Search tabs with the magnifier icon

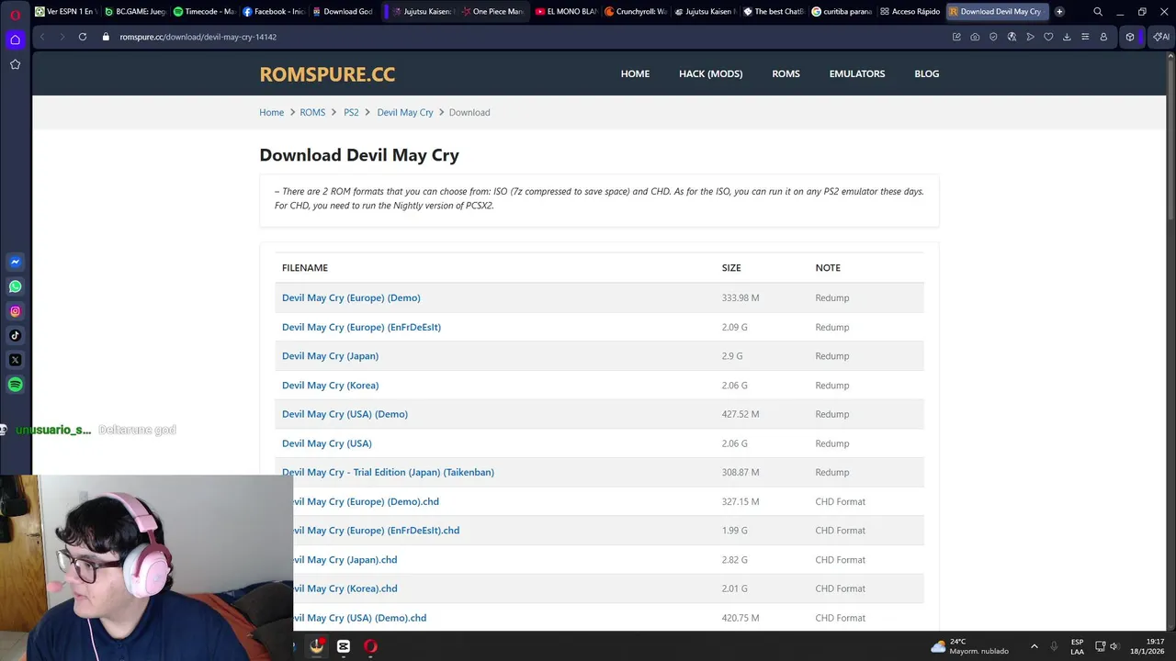click(x=1098, y=12)
